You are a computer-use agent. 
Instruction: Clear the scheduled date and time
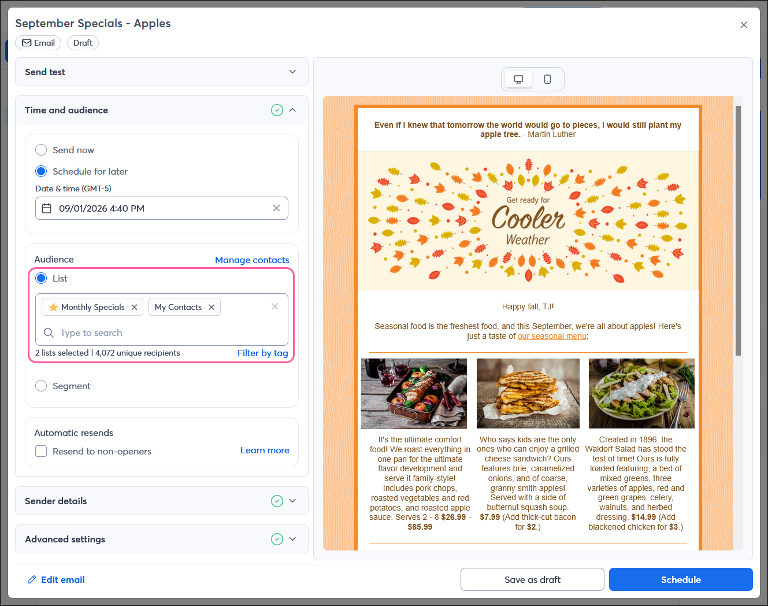click(x=276, y=208)
